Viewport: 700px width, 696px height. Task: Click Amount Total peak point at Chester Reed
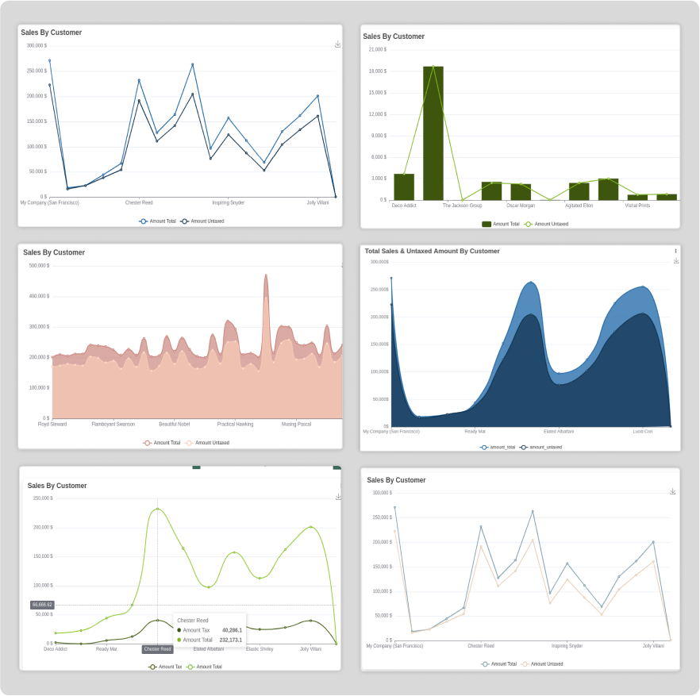tap(157, 509)
